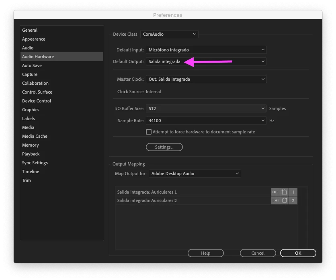Open the Map Output for dropdown
This screenshot has width=336, height=280.
195,174
